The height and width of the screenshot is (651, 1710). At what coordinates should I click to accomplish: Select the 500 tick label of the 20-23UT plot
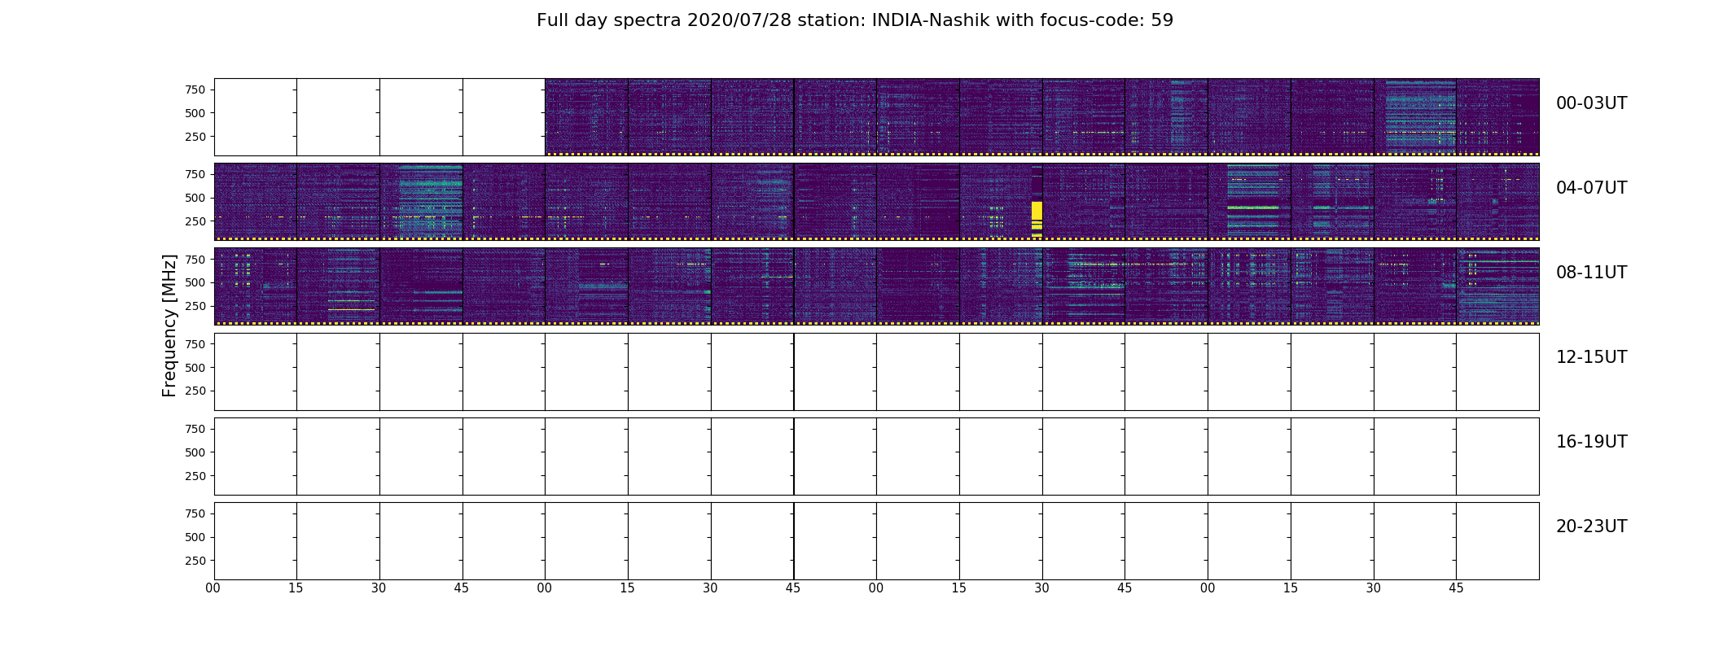click(x=195, y=537)
